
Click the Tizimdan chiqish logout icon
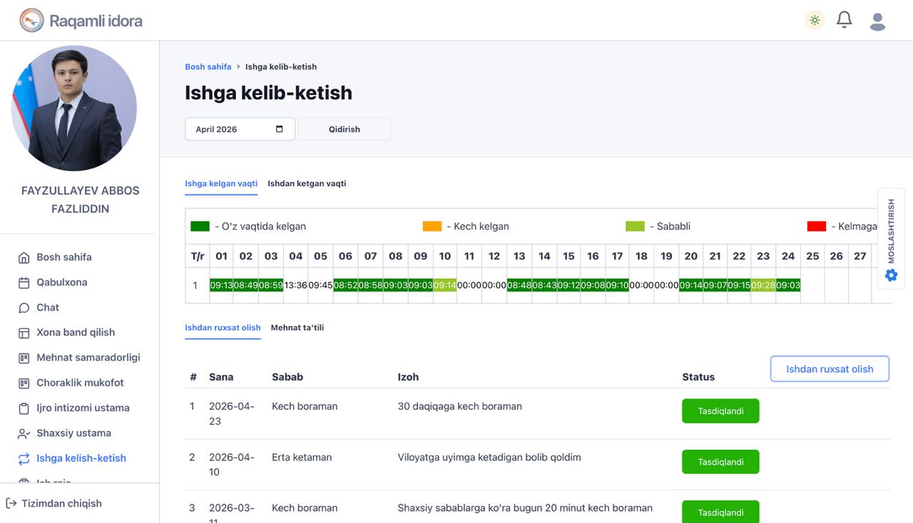coord(11,503)
